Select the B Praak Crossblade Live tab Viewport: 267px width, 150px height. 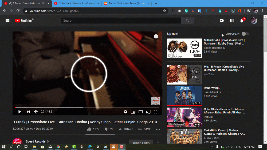point(26,3)
